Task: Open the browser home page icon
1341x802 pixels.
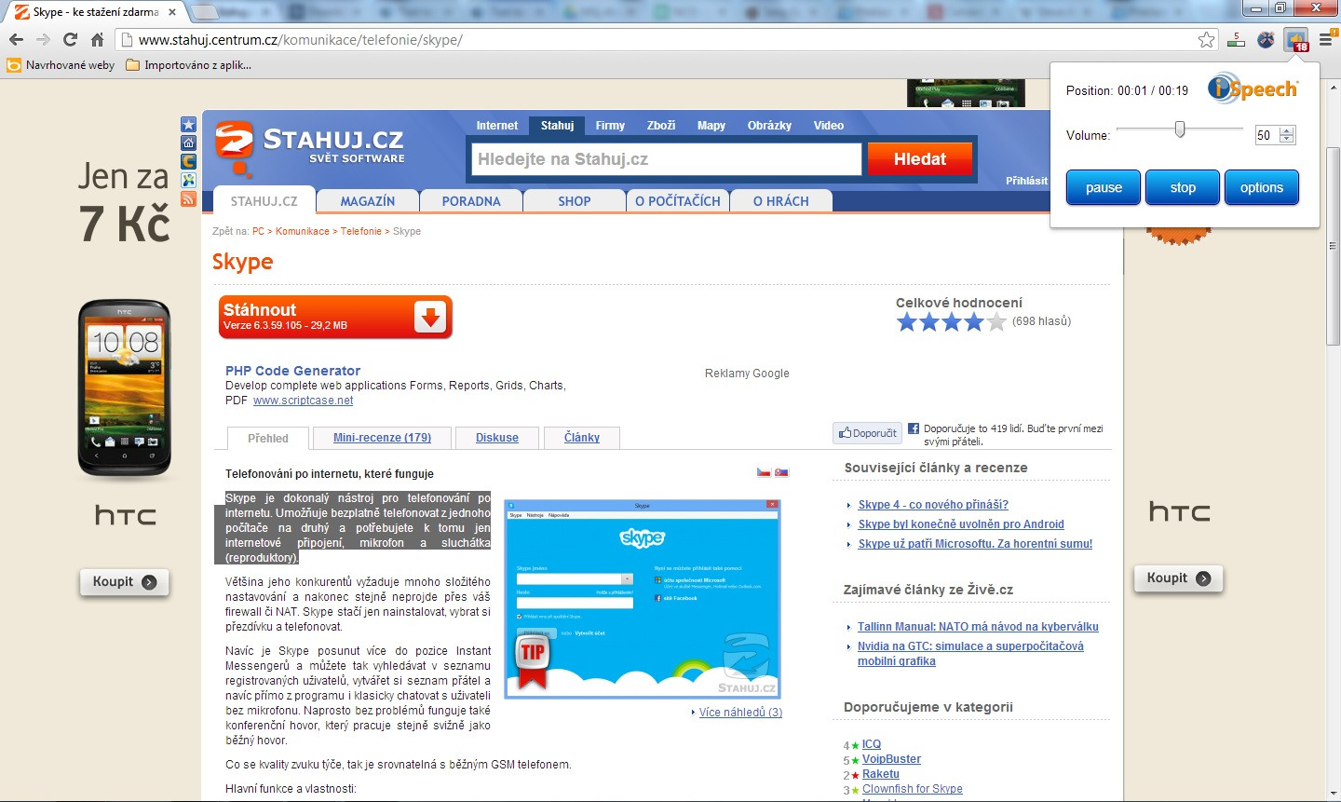Action: (x=97, y=40)
